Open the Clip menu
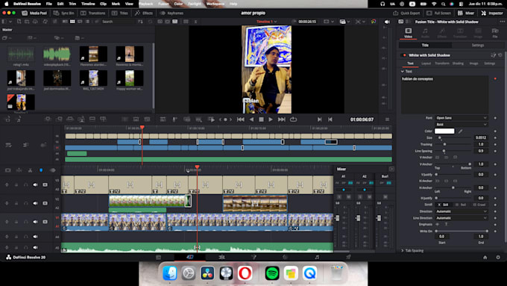 (x=104, y=4)
